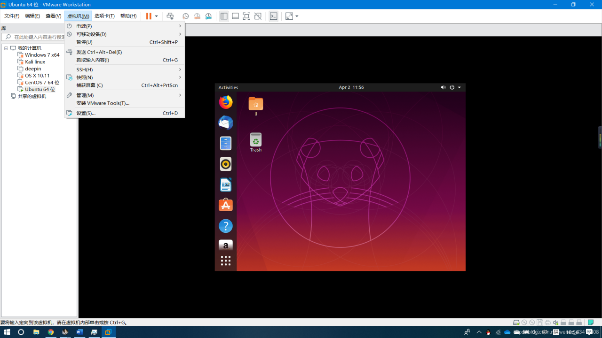The image size is (602, 338).
Task: Open the 选项卡(T) menu
Action: (104, 16)
